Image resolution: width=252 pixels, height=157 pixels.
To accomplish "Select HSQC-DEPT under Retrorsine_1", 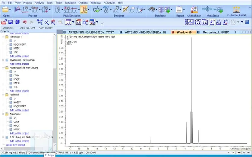I will pos(20,44).
